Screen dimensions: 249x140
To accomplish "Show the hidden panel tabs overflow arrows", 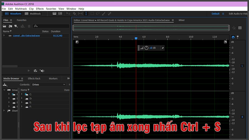I will pos(68,78).
